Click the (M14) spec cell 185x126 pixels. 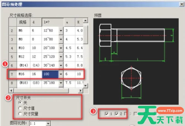point(23,65)
